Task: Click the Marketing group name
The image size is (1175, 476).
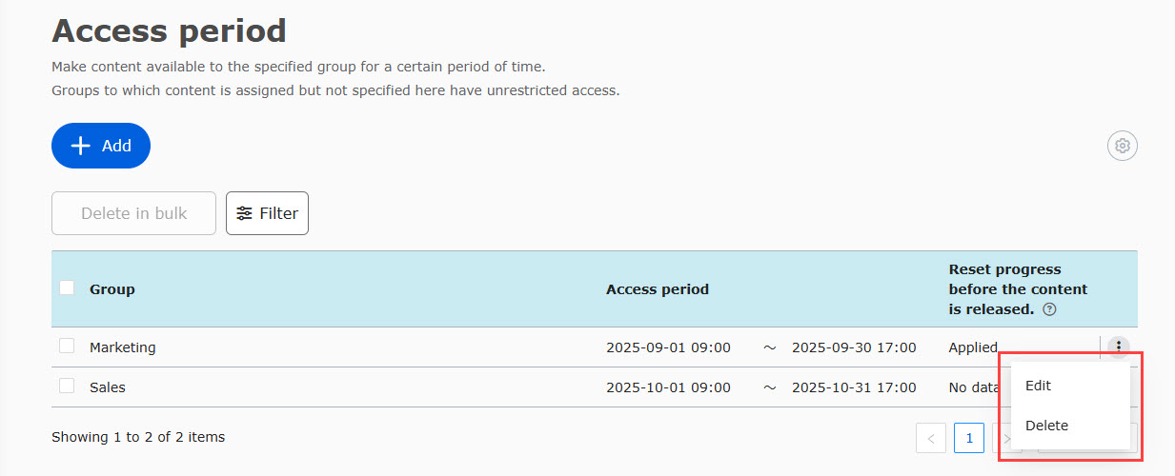Action: tap(123, 347)
